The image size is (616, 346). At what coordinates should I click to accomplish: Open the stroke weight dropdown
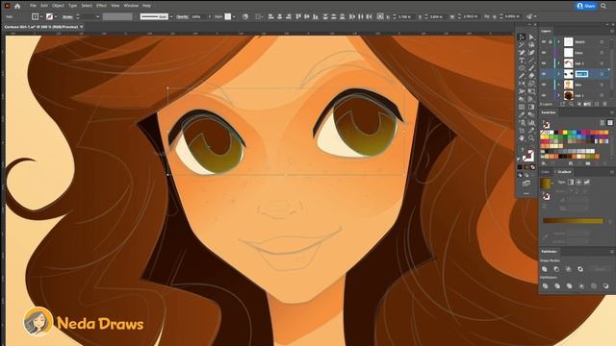click(97, 17)
